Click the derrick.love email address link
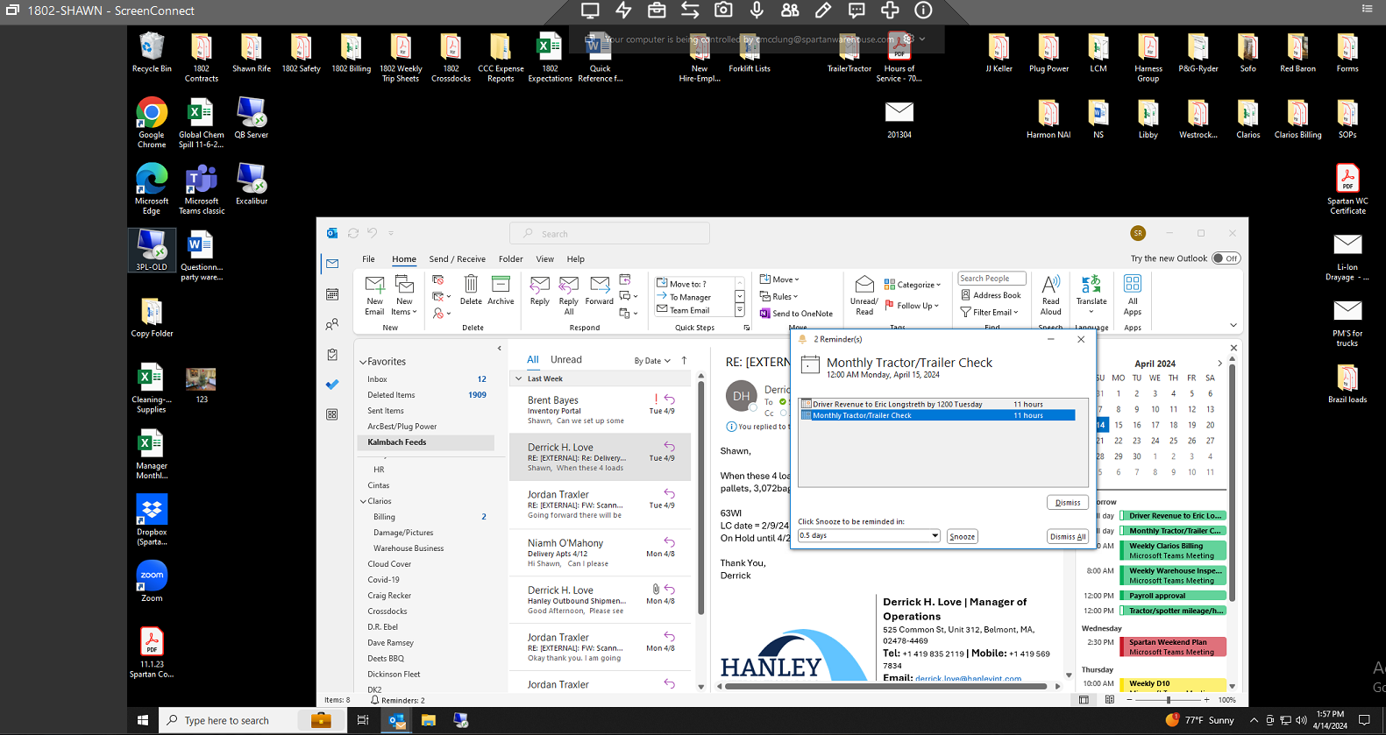The image size is (1386, 735). (968, 678)
